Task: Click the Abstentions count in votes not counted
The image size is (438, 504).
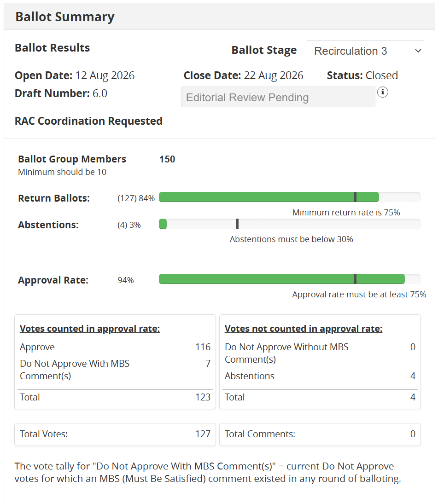Action: click(x=413, y=376)
